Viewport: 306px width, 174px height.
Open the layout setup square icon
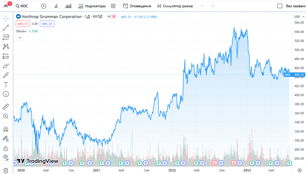[x=280, y=6]
